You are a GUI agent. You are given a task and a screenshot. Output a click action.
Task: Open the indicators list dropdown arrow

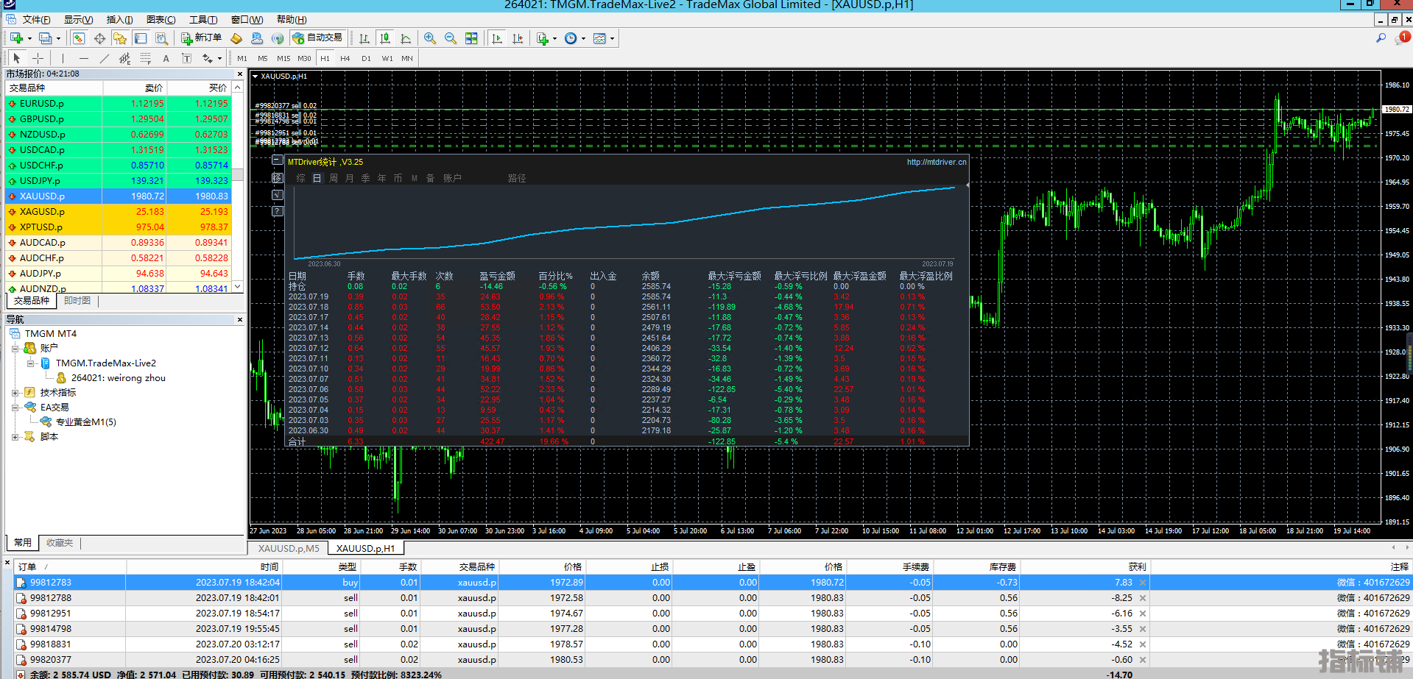coord(554,39)
